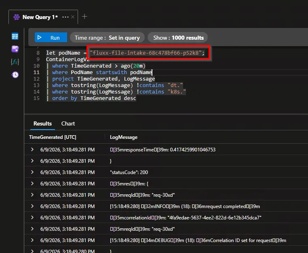Place cursor in podName string on line 8
Screen dimensions: 308x253
[146, 53]
